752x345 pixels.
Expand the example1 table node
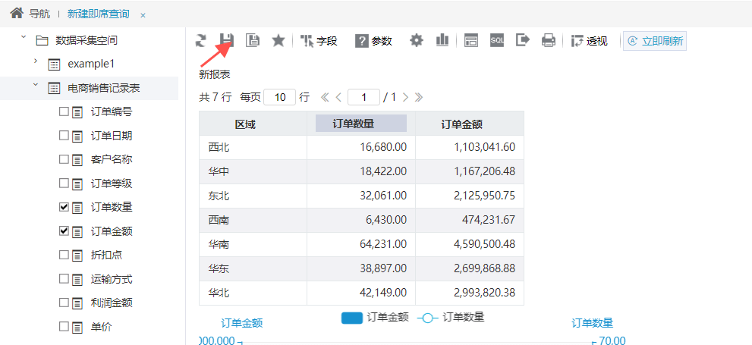(35, 62)
